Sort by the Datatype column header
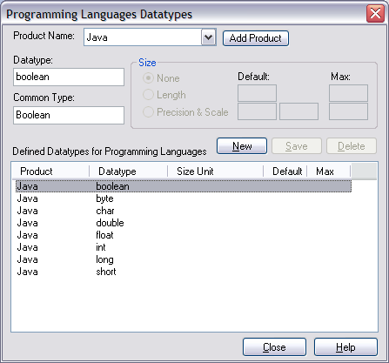 pyautogui.click(x=129, y=171)
